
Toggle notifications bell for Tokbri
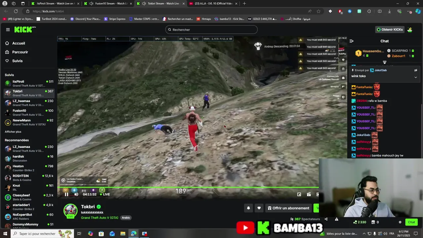click(x=249, y=208)
